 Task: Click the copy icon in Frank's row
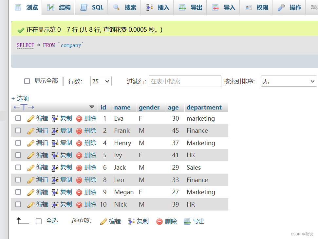[55, 131]
